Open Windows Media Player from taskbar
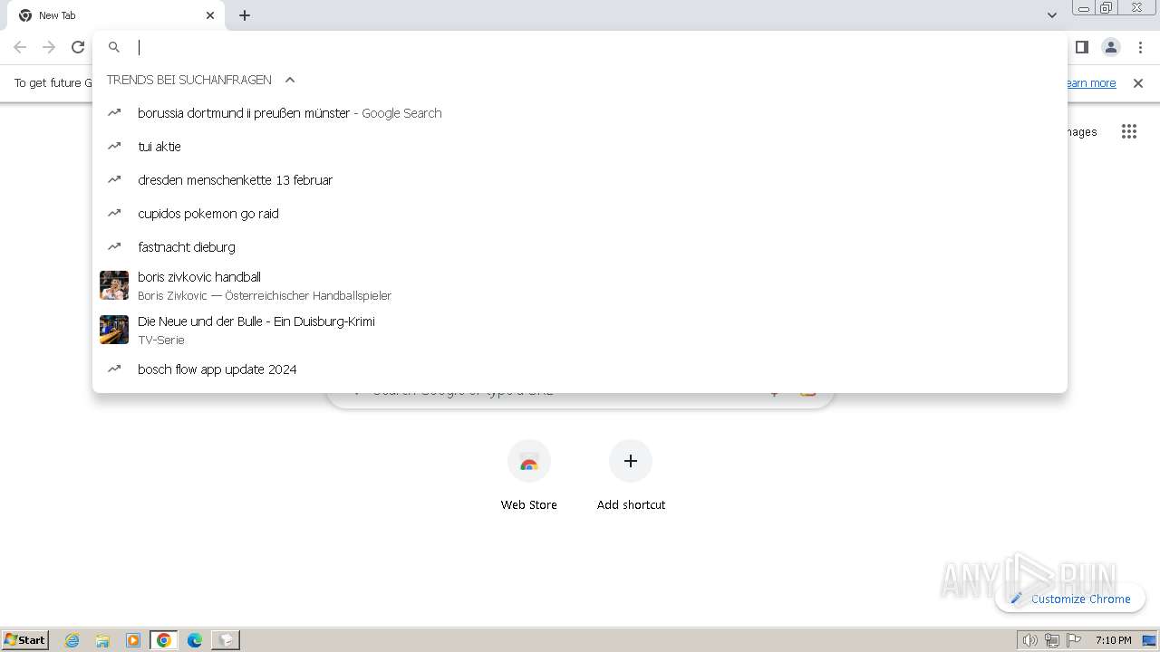This screenshot has height=652, width=1160. (133, 640)
